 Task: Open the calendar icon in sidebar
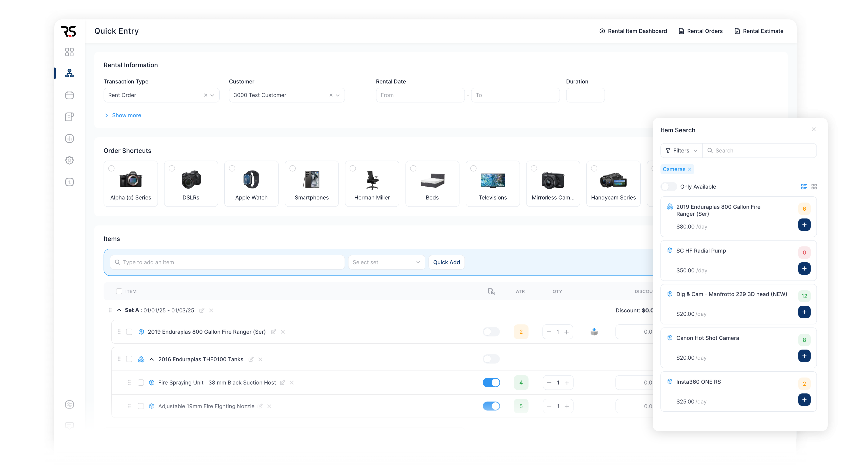69,95
